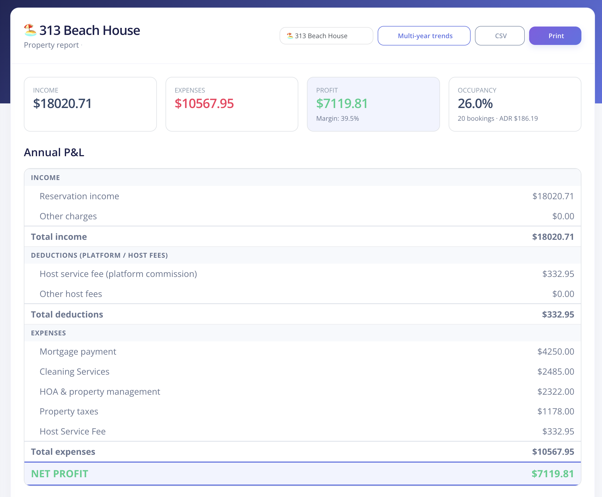Select the Mortgage payment row label

[x=78, y=352]
